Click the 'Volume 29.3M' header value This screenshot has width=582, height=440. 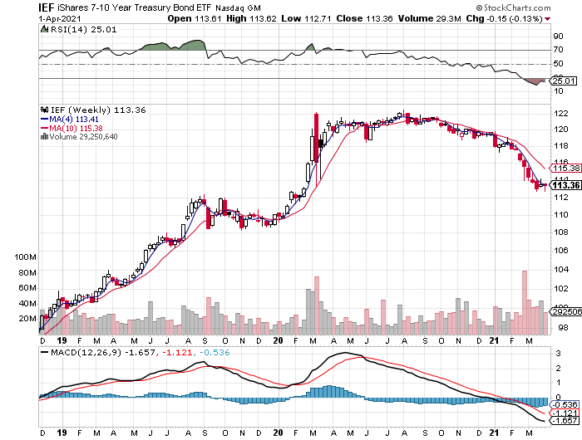point(430,18)
